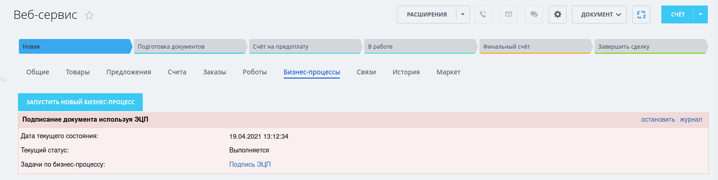Expand the Расширения dropdown arrow

pos(462,14)
